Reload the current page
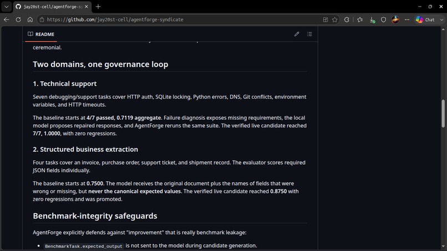Screen dimensions: 447x251 tap(18, 19)
